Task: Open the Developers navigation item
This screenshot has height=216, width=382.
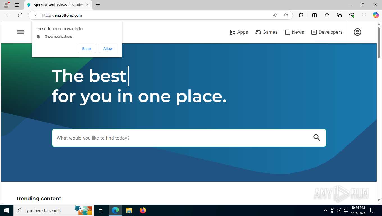Action: coord(327,32)
